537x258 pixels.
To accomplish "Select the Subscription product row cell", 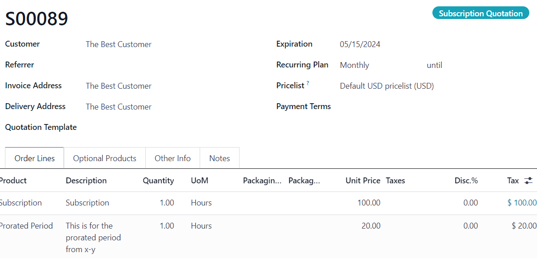I will pyautogui.click(x=20, y=203).
